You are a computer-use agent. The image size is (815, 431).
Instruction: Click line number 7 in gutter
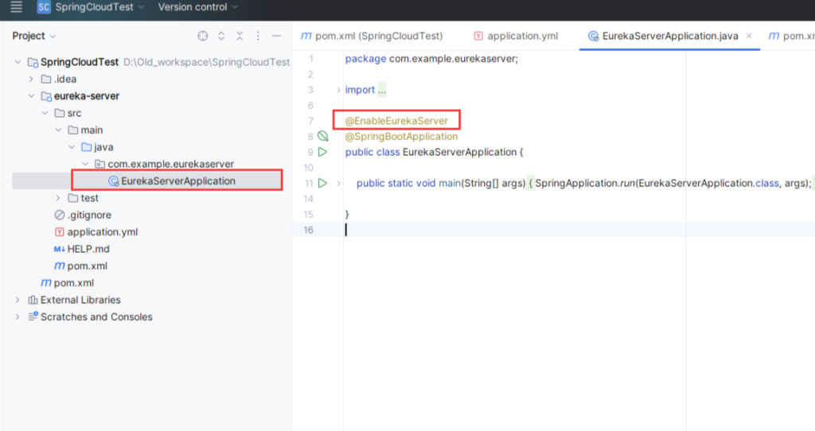pos(311,121)
